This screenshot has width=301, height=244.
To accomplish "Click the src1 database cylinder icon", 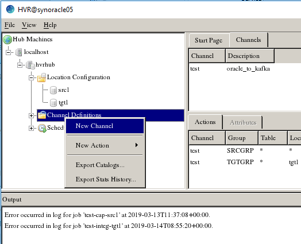I will coord(53,90).
